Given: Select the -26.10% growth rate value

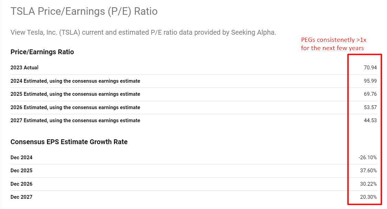Looking at the screenshot, I should (x=367, y=158).
